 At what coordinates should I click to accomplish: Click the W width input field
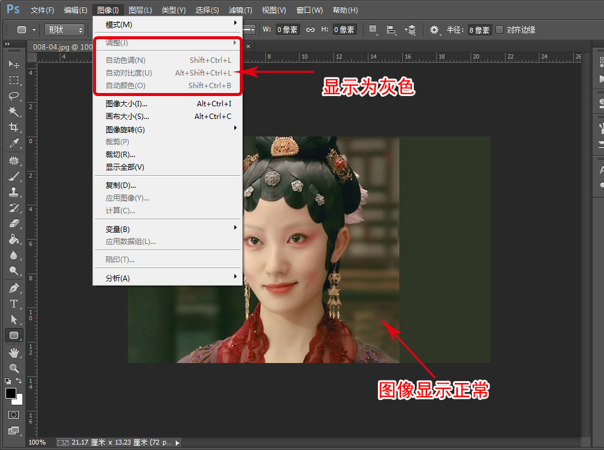[288, 30]
